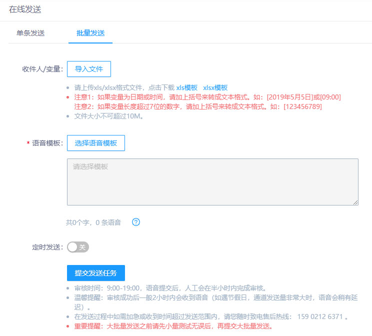Download the xlsx模板 file link
372x336 pixels.
pyautogui.click(x=215, y=87)
